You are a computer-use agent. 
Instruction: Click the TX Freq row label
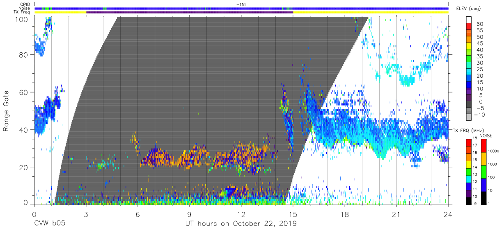coord(22,12)
